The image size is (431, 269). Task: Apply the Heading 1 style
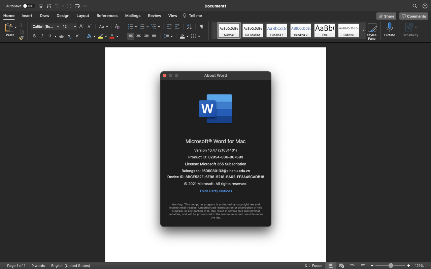pyautogui.click(x=277, y=31)
